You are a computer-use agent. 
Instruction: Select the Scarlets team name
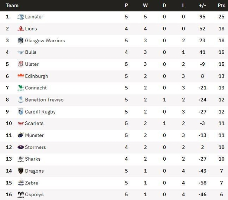34,124
